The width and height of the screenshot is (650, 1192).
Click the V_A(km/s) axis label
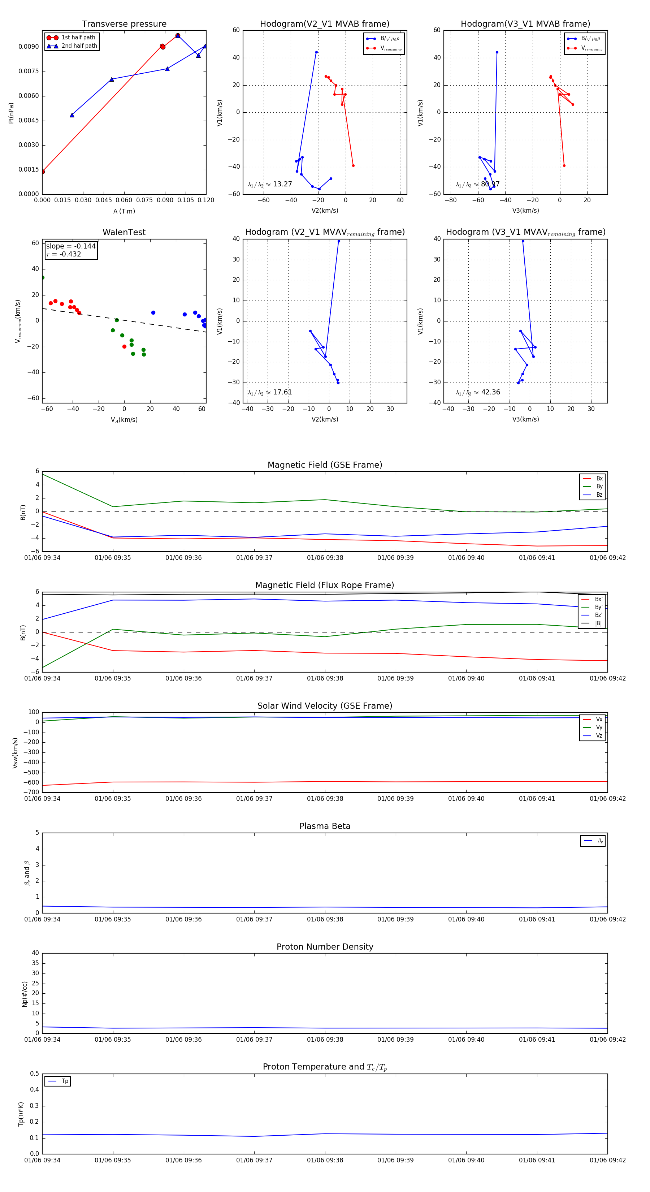coord(124,420)
